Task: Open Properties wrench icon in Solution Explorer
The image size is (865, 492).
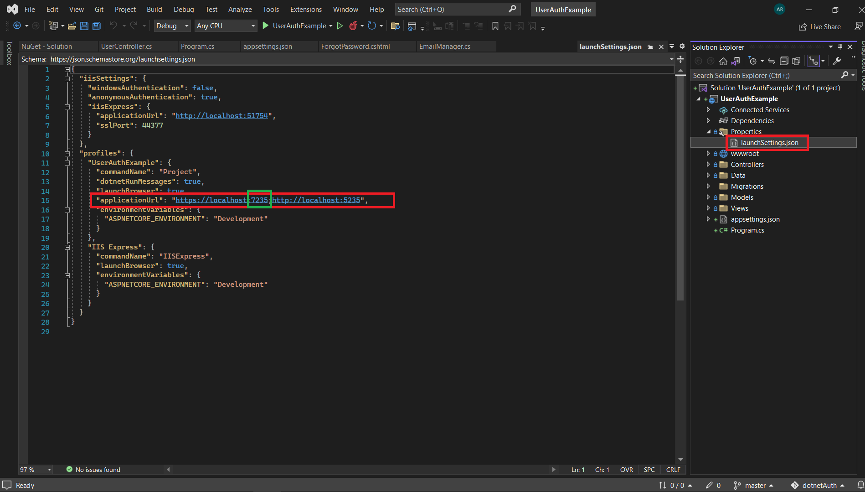Action: click(x=837, y=61)
